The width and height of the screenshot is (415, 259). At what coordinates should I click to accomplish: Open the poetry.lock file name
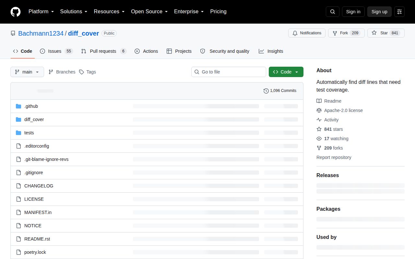click(35, 252)
